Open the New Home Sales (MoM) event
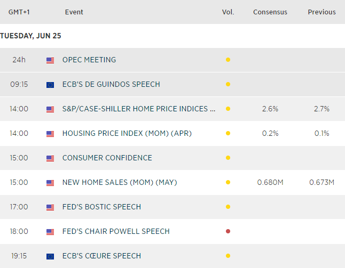This screenshot has height=268, width=345. pos(119,182)
